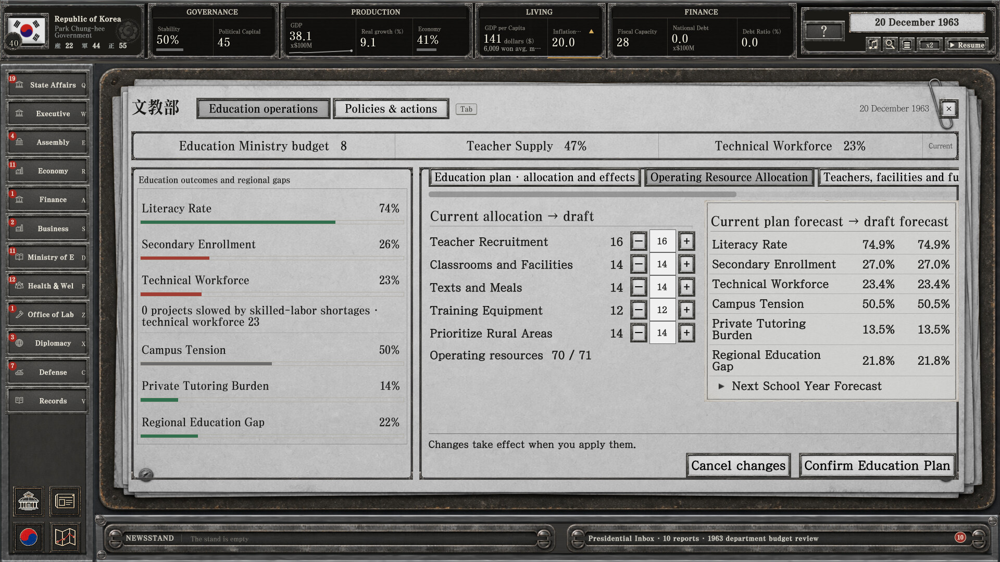The width and height of the screenshot is (1000, 562).
Task: Open the Executive sidebar section
Action: 47,113
